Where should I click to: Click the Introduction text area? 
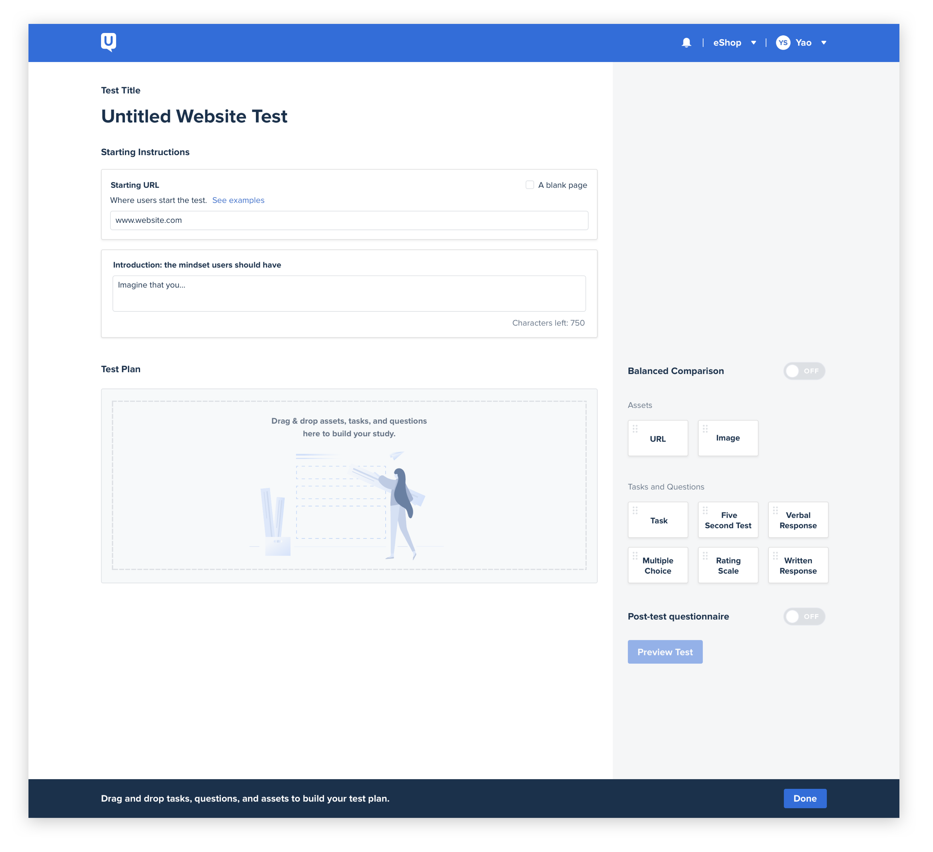(x=349, y=293)
